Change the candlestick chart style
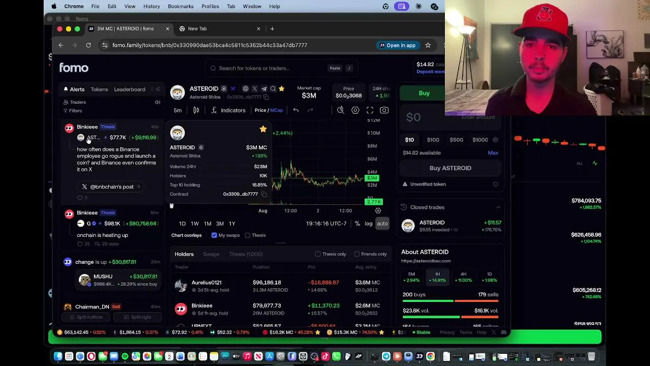Screen dimensions: 650x366 pos(196,110)
